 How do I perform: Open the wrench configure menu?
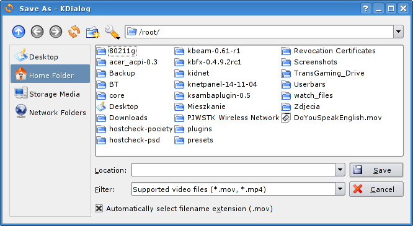coord(112,32)
